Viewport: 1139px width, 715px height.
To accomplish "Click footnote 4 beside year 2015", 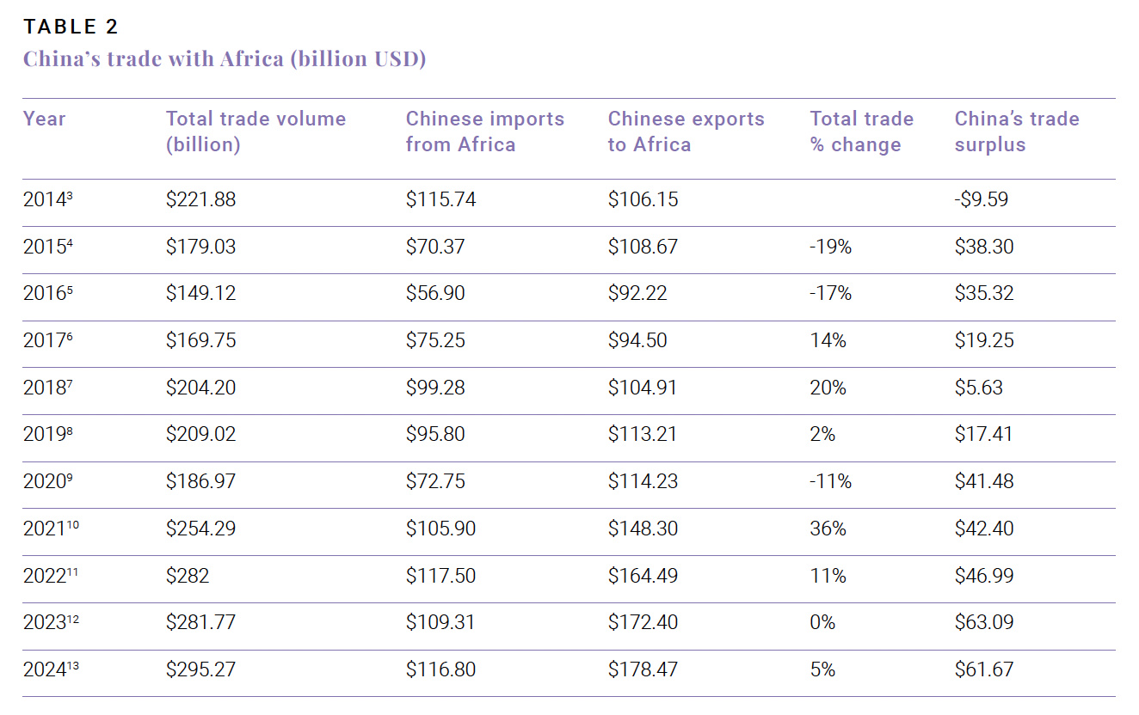I will [70, 243].
